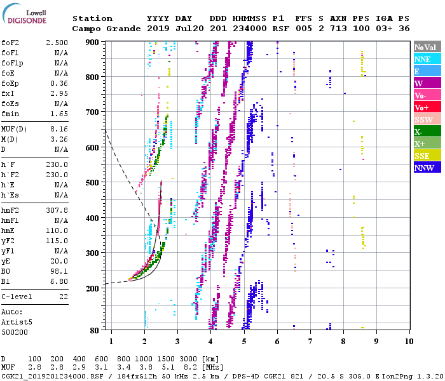Screen dimensions: 445x381
Task: Click the IGA value 03+
Action: pyautogui.click(x=384, y=29)
